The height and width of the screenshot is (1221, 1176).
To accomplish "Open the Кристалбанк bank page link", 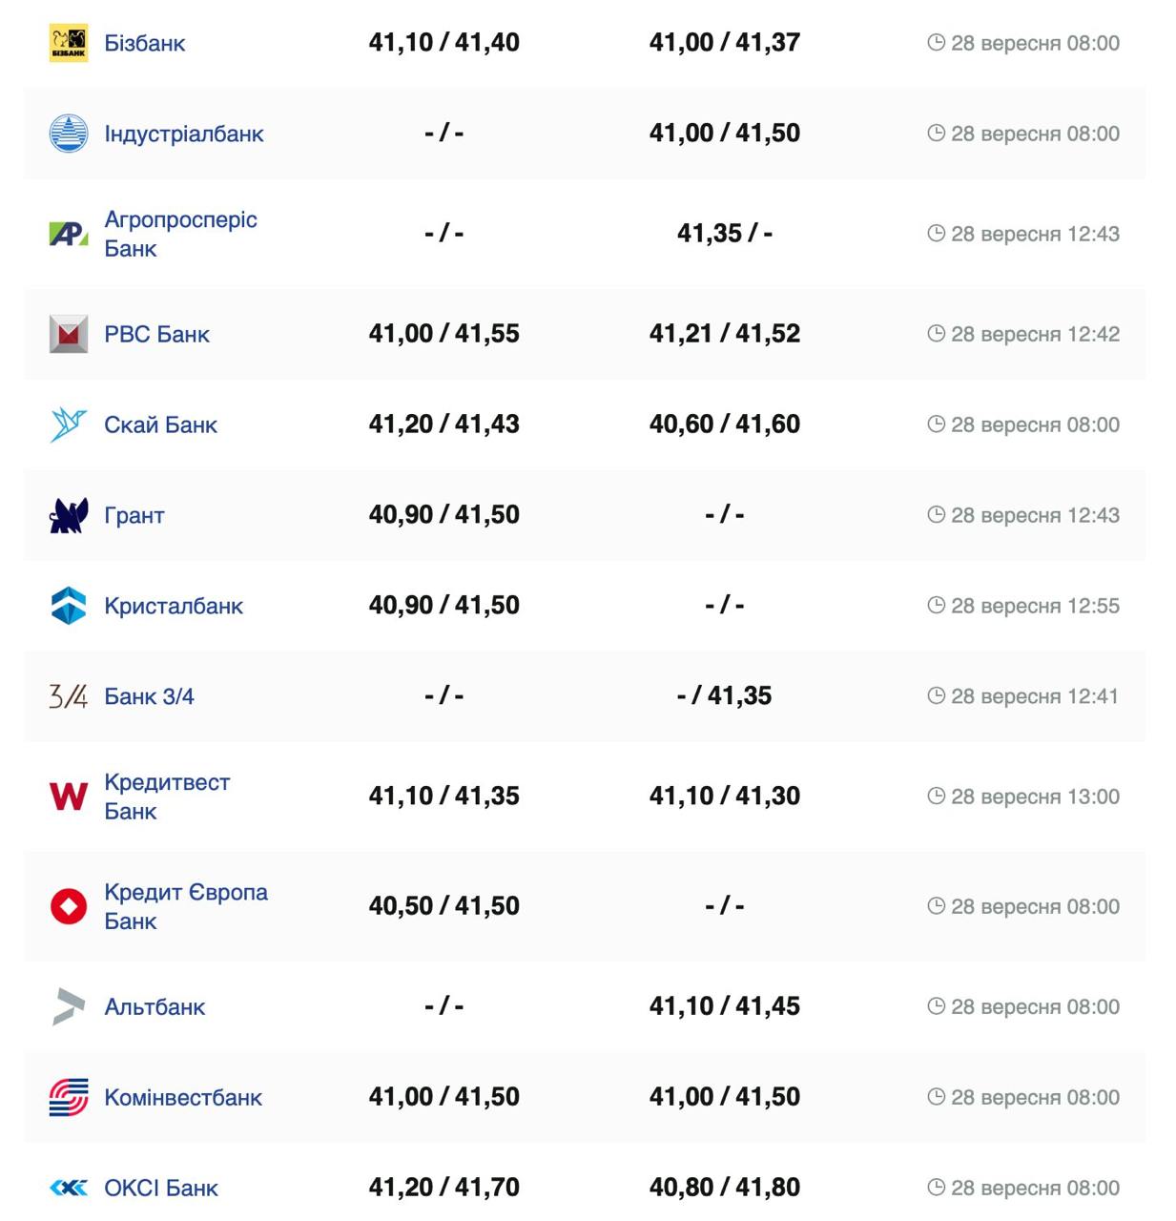I will point(174,606).
